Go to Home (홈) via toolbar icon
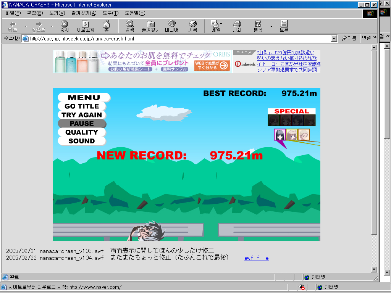This screenshot has width=391, height=293. (107, 26)
